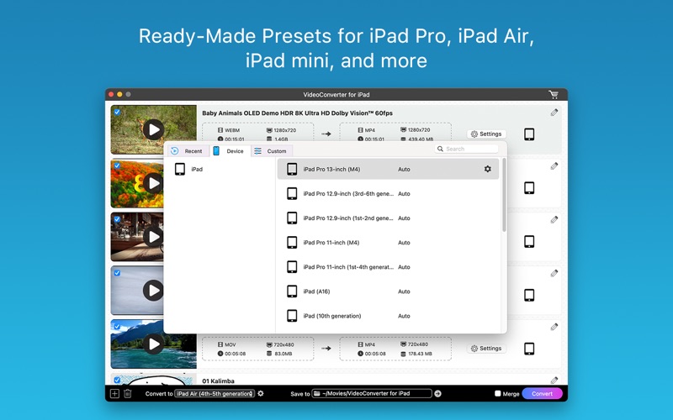
Task: Uncheck the gray sky video checkbox
Action: [x=117, y=273]
